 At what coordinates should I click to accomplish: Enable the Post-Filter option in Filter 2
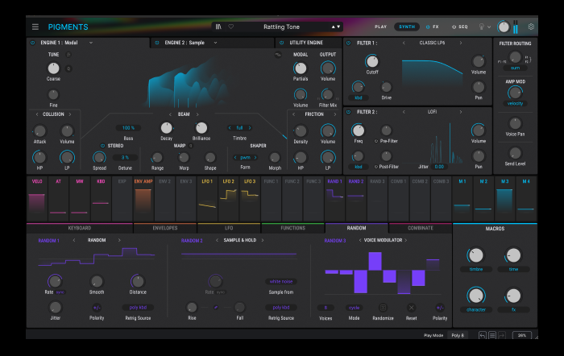click(376, 167)
